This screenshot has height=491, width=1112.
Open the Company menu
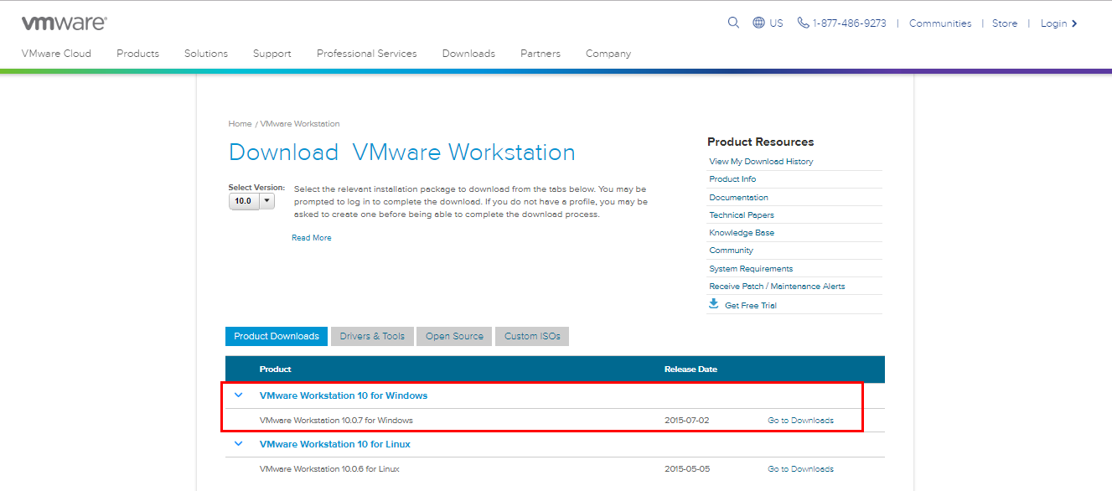pyautogui.click(x=608, y=54)
